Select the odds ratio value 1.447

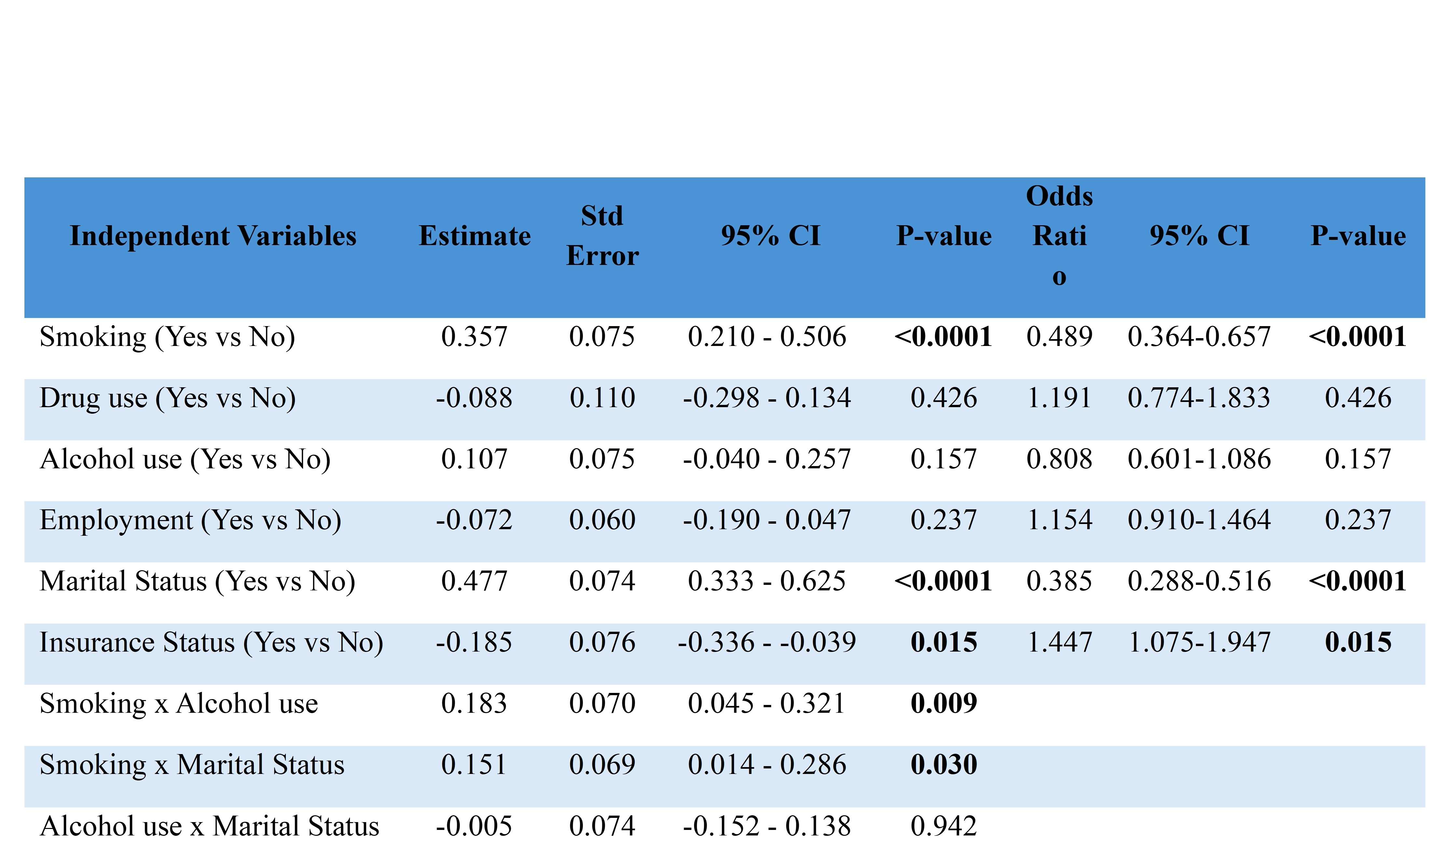click(1059, 642)
